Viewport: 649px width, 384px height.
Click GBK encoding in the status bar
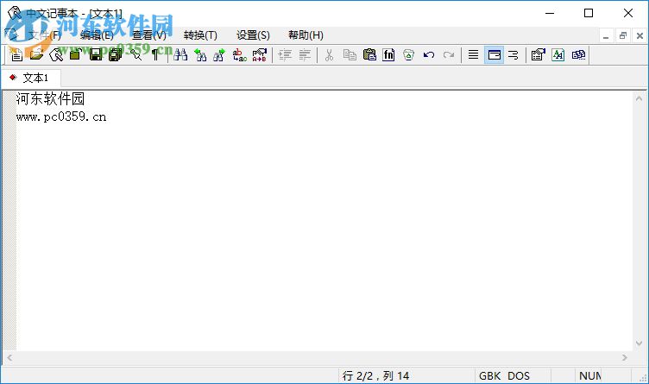[x=489, y=375]
